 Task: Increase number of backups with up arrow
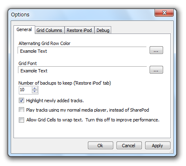pos(35,88)
